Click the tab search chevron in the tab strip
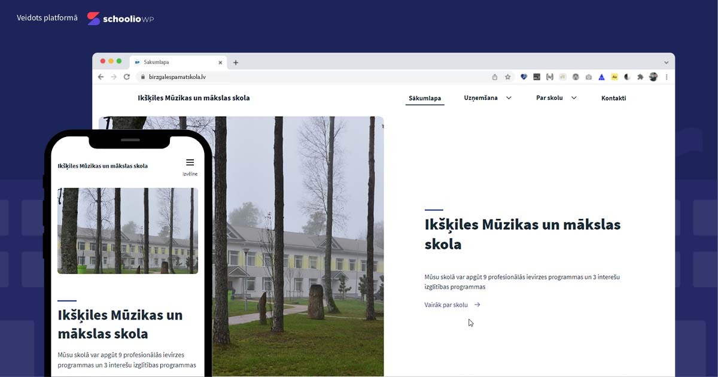Viewport: 718px width, 377px height. [666, 62]
